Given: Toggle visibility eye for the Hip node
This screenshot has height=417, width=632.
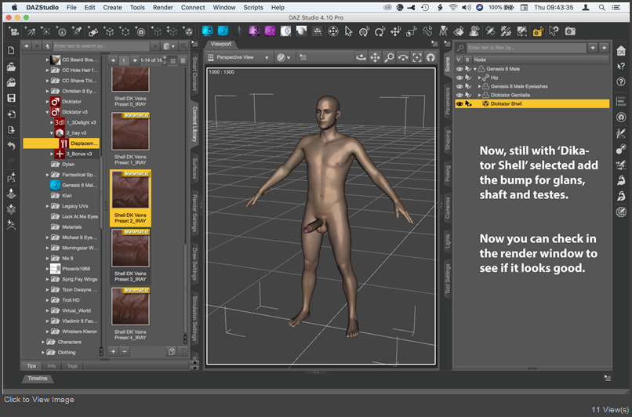Looking at the screenshot, I should click(x=459, y=78).
